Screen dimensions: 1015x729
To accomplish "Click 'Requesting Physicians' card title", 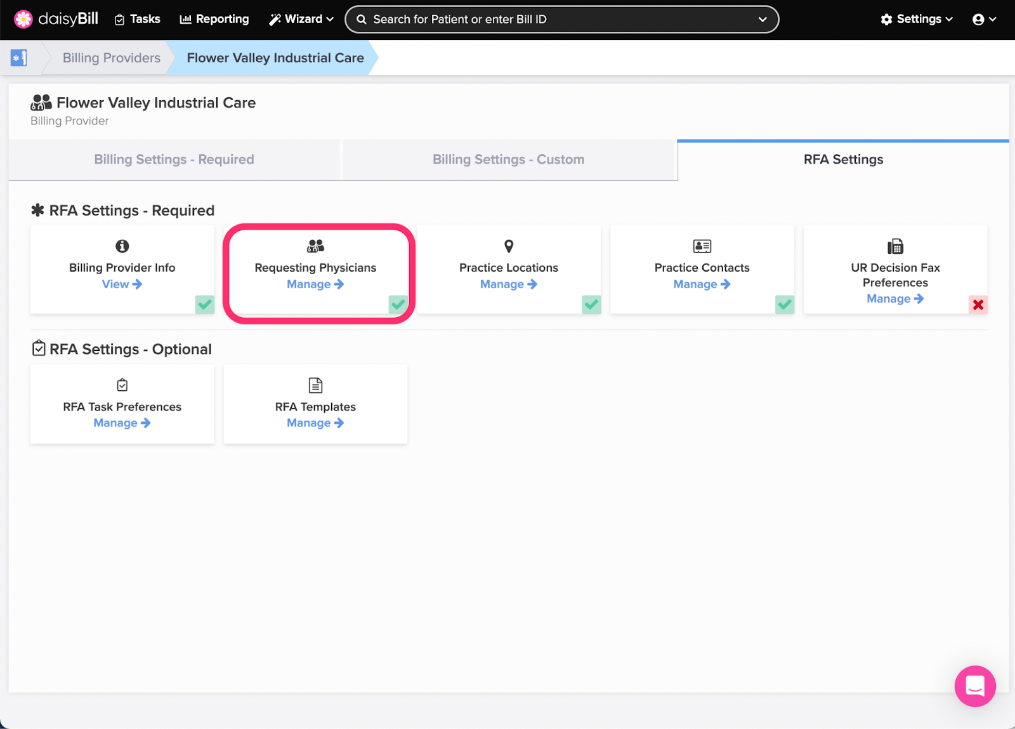I will [x=315, y=268].
